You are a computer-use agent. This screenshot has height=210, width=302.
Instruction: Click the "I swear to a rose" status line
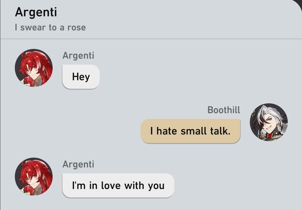click(x=50, y=28)
